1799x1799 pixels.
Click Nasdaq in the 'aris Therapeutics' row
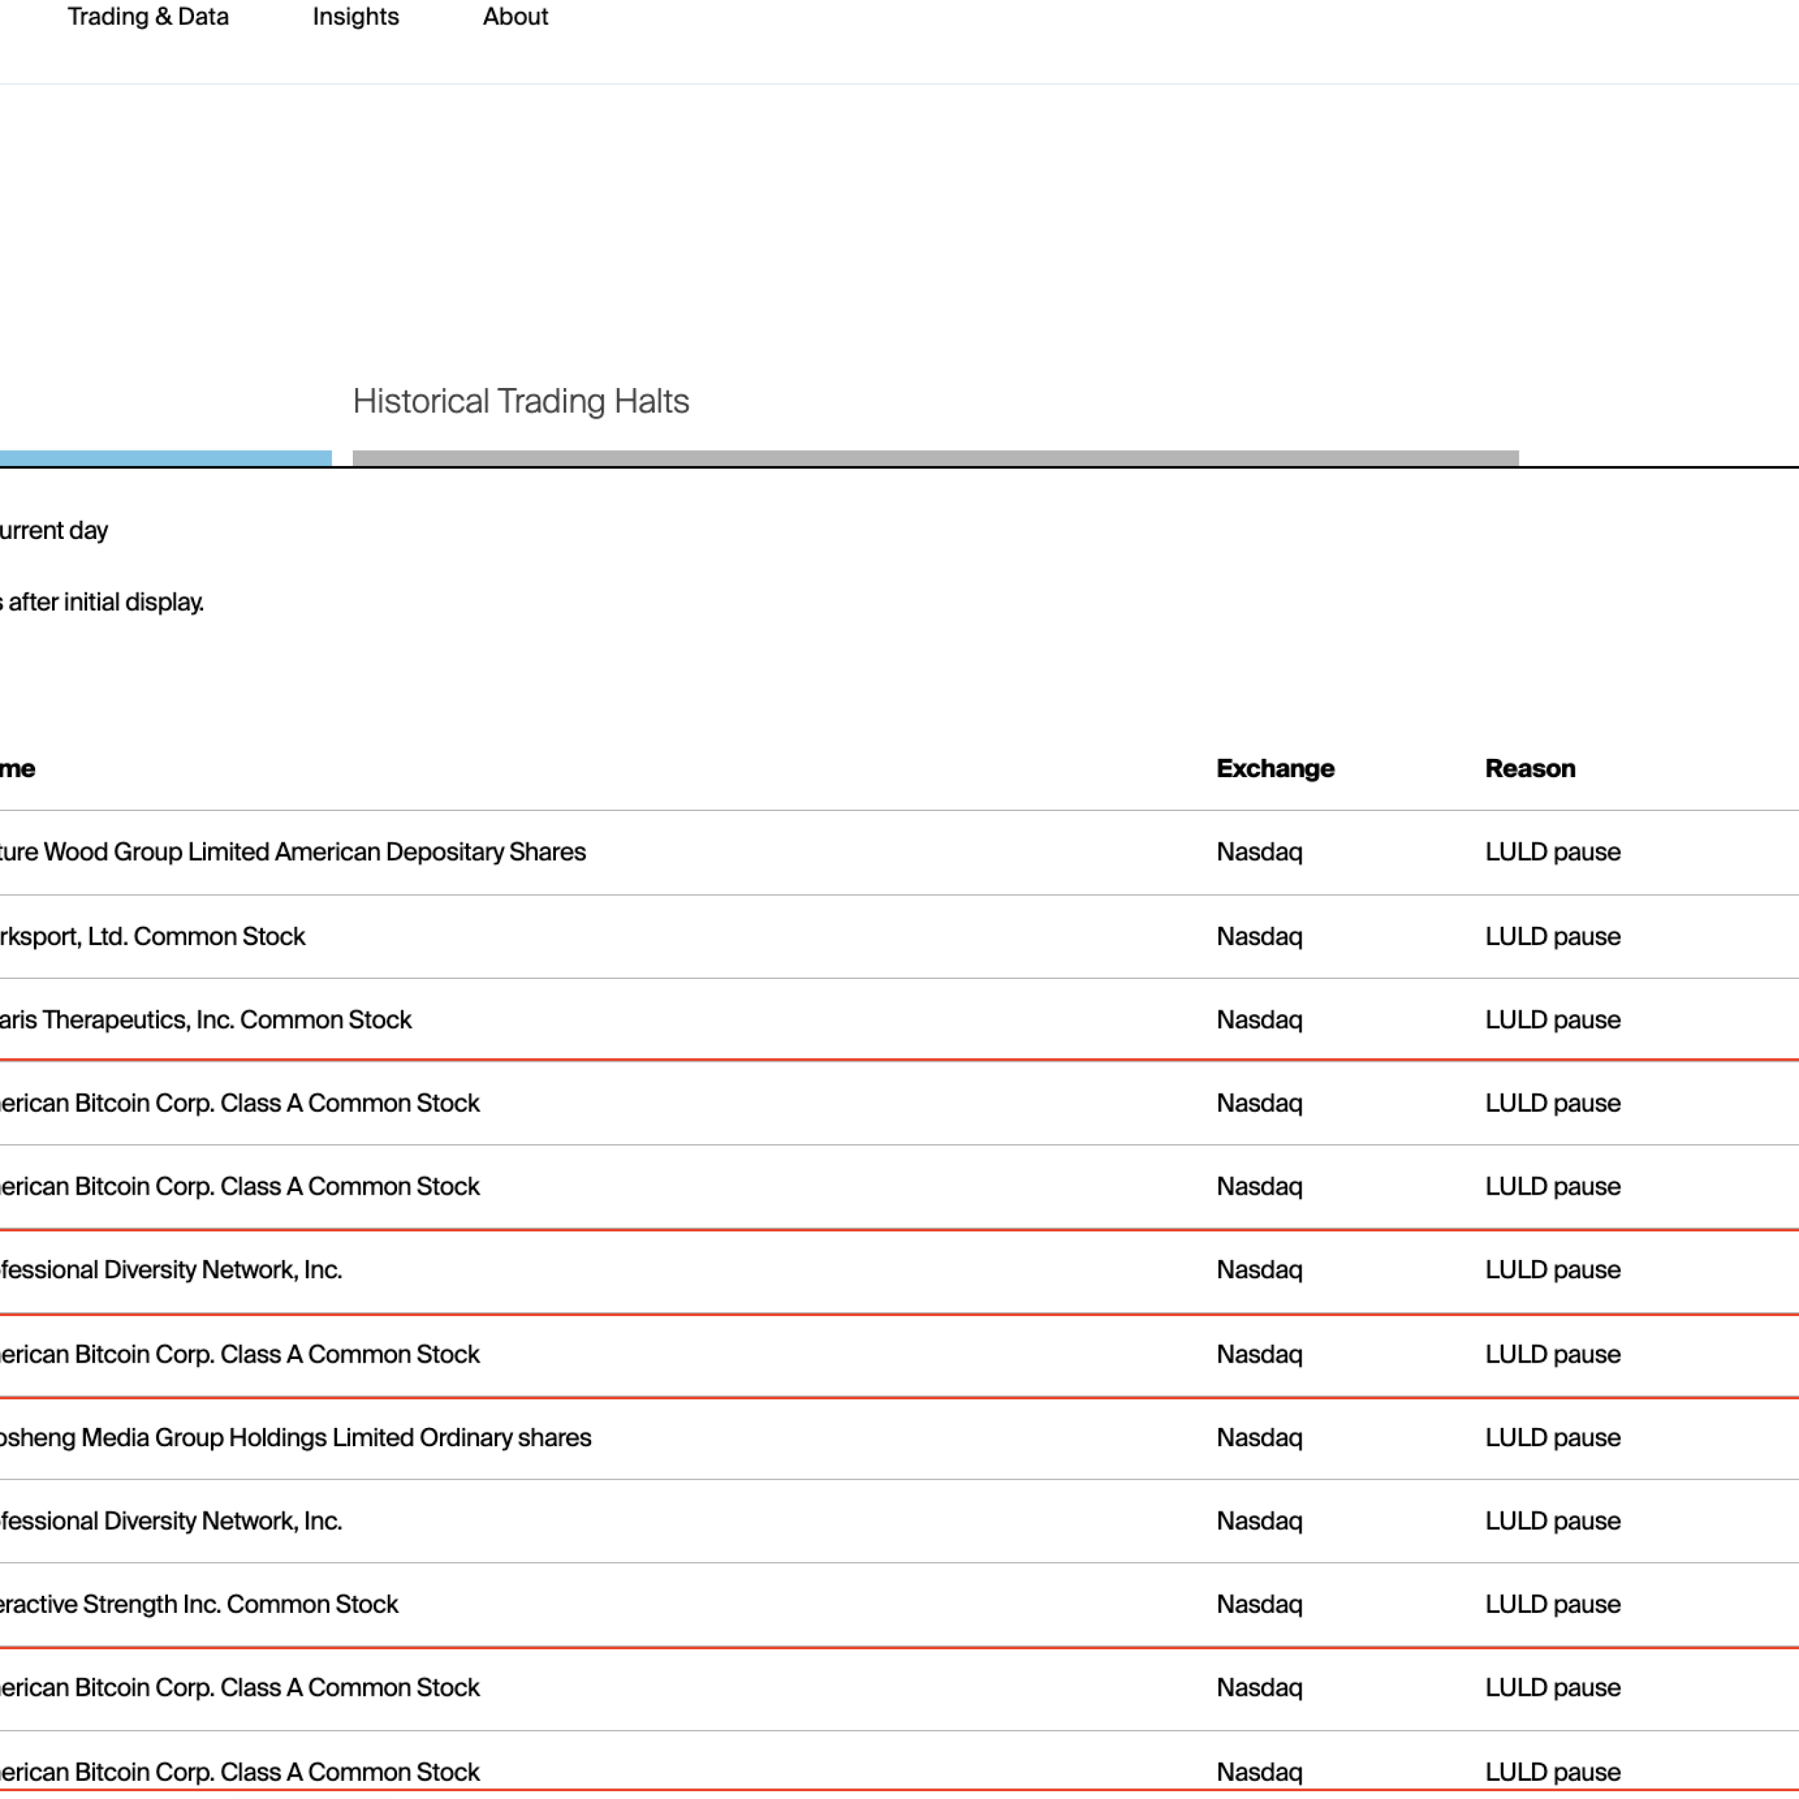(x=1259, y=1020)
